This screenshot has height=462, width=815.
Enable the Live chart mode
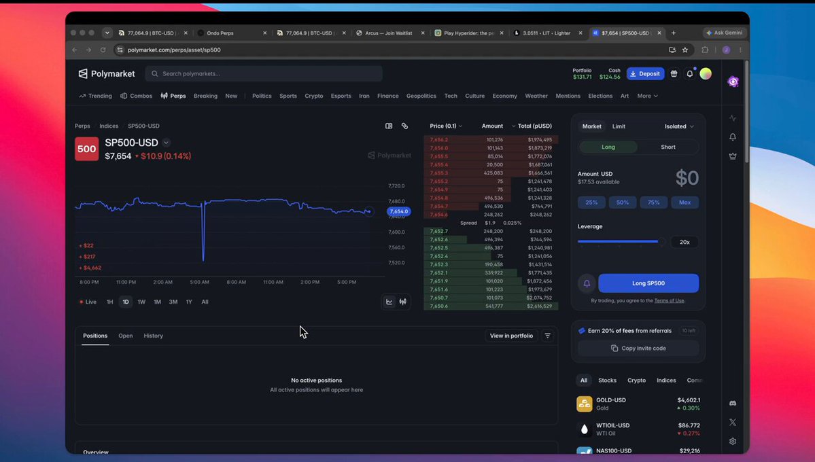[x=88, y=302]
